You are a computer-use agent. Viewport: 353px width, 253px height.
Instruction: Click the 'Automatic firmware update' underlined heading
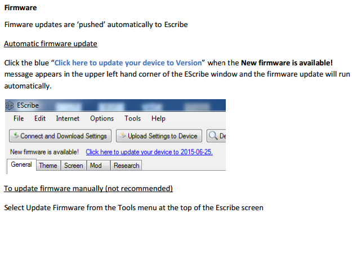[51, 44]
